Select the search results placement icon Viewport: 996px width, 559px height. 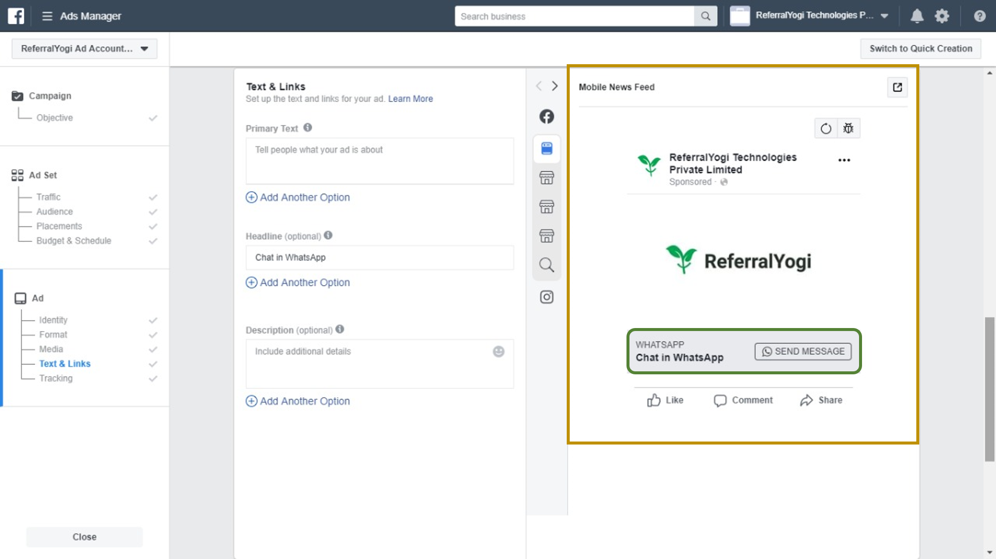[547, 265]
